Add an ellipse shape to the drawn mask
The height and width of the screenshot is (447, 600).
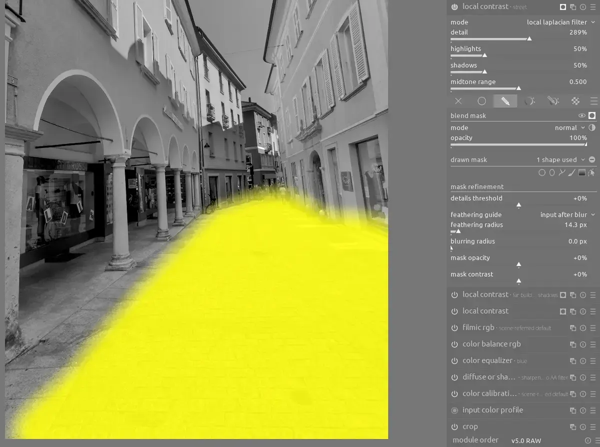pyautogui.click(x=552, y=173)
